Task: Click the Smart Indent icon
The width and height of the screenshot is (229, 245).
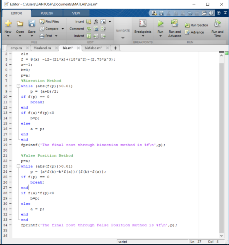Action: (89, 36)
